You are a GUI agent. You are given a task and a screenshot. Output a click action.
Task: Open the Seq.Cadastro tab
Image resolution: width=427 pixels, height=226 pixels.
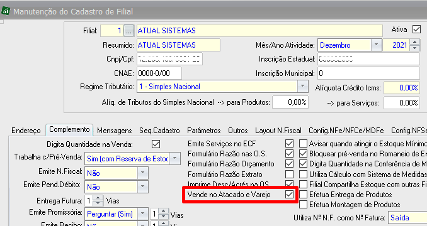(x=159, y=131)
